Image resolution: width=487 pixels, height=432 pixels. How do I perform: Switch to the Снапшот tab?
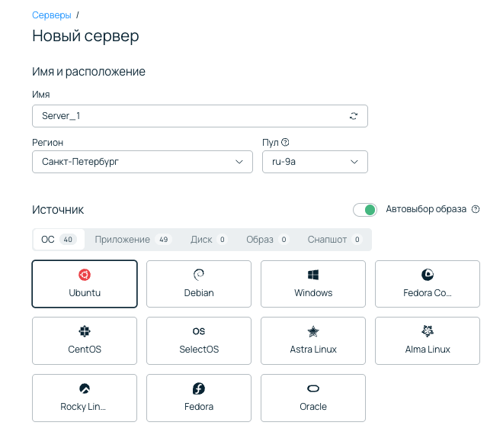(335, 240)
